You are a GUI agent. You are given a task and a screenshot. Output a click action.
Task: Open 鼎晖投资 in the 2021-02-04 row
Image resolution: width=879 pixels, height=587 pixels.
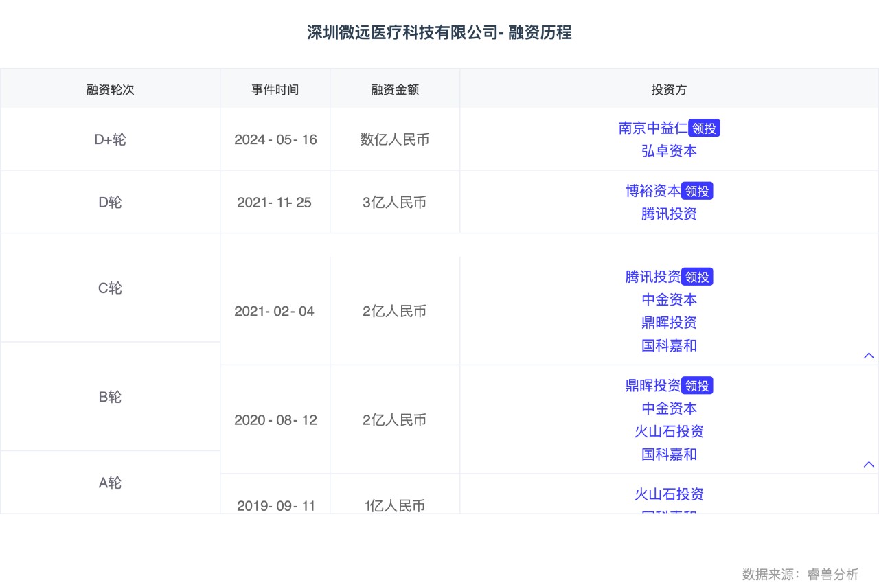[669, 323]
